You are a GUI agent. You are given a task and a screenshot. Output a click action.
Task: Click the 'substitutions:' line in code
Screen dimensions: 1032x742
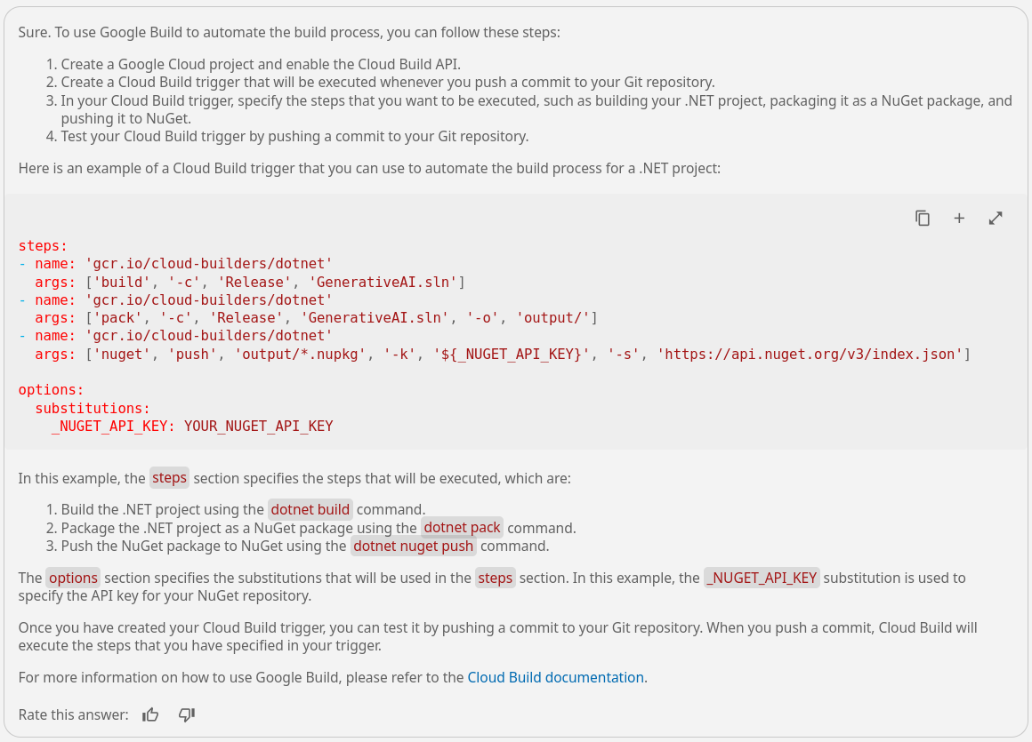pyautogui.click(x=93, y=408)
